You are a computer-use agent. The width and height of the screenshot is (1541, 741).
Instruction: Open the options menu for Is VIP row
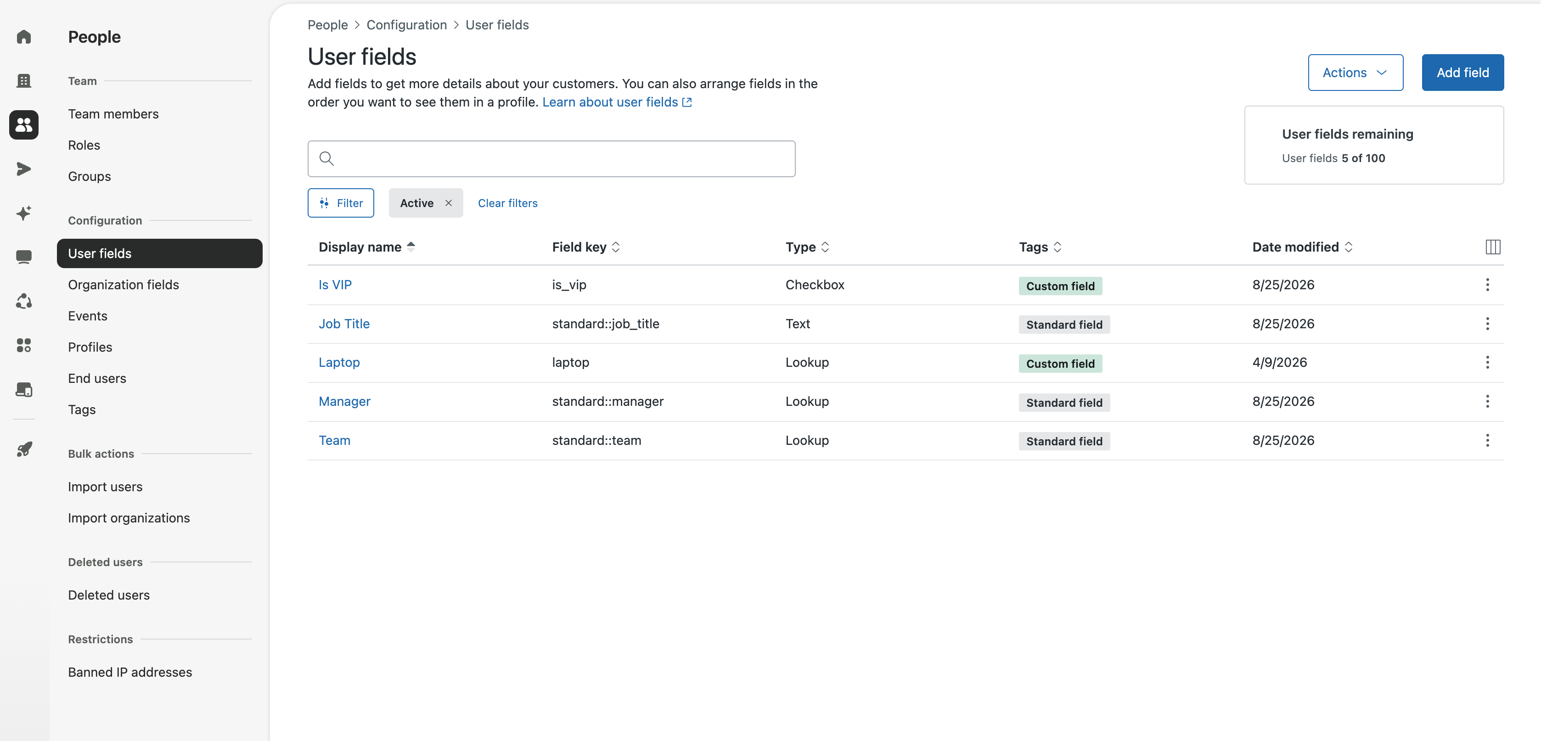pos(1487,285)
